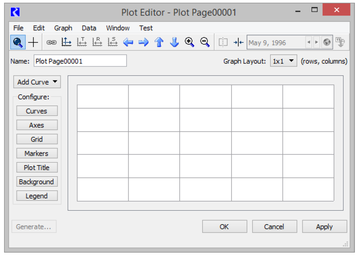This screenshot has height=258, width=360.
Task: Open the Data menu
Action: click(89, 28)
